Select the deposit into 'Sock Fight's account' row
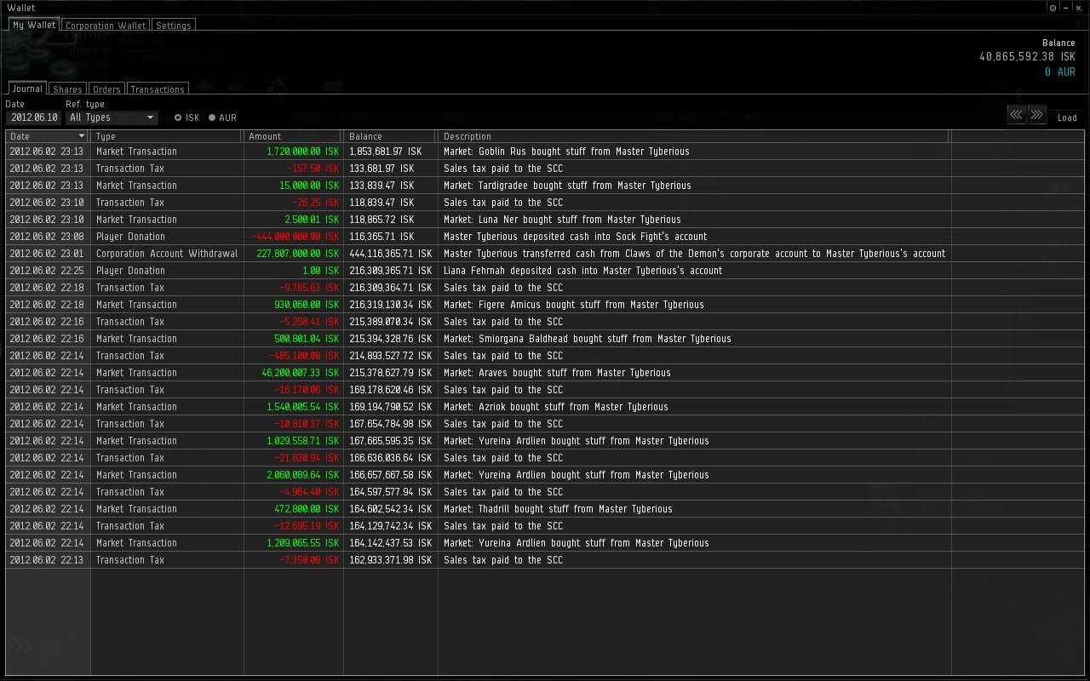Viewport: 1090px width, 681px height. pyautogui.click(x=545, y=237)
